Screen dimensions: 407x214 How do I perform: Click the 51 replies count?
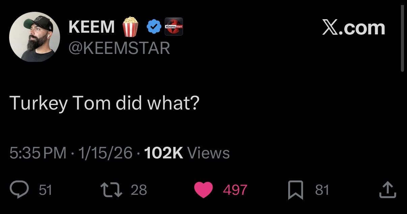[46, 190]
